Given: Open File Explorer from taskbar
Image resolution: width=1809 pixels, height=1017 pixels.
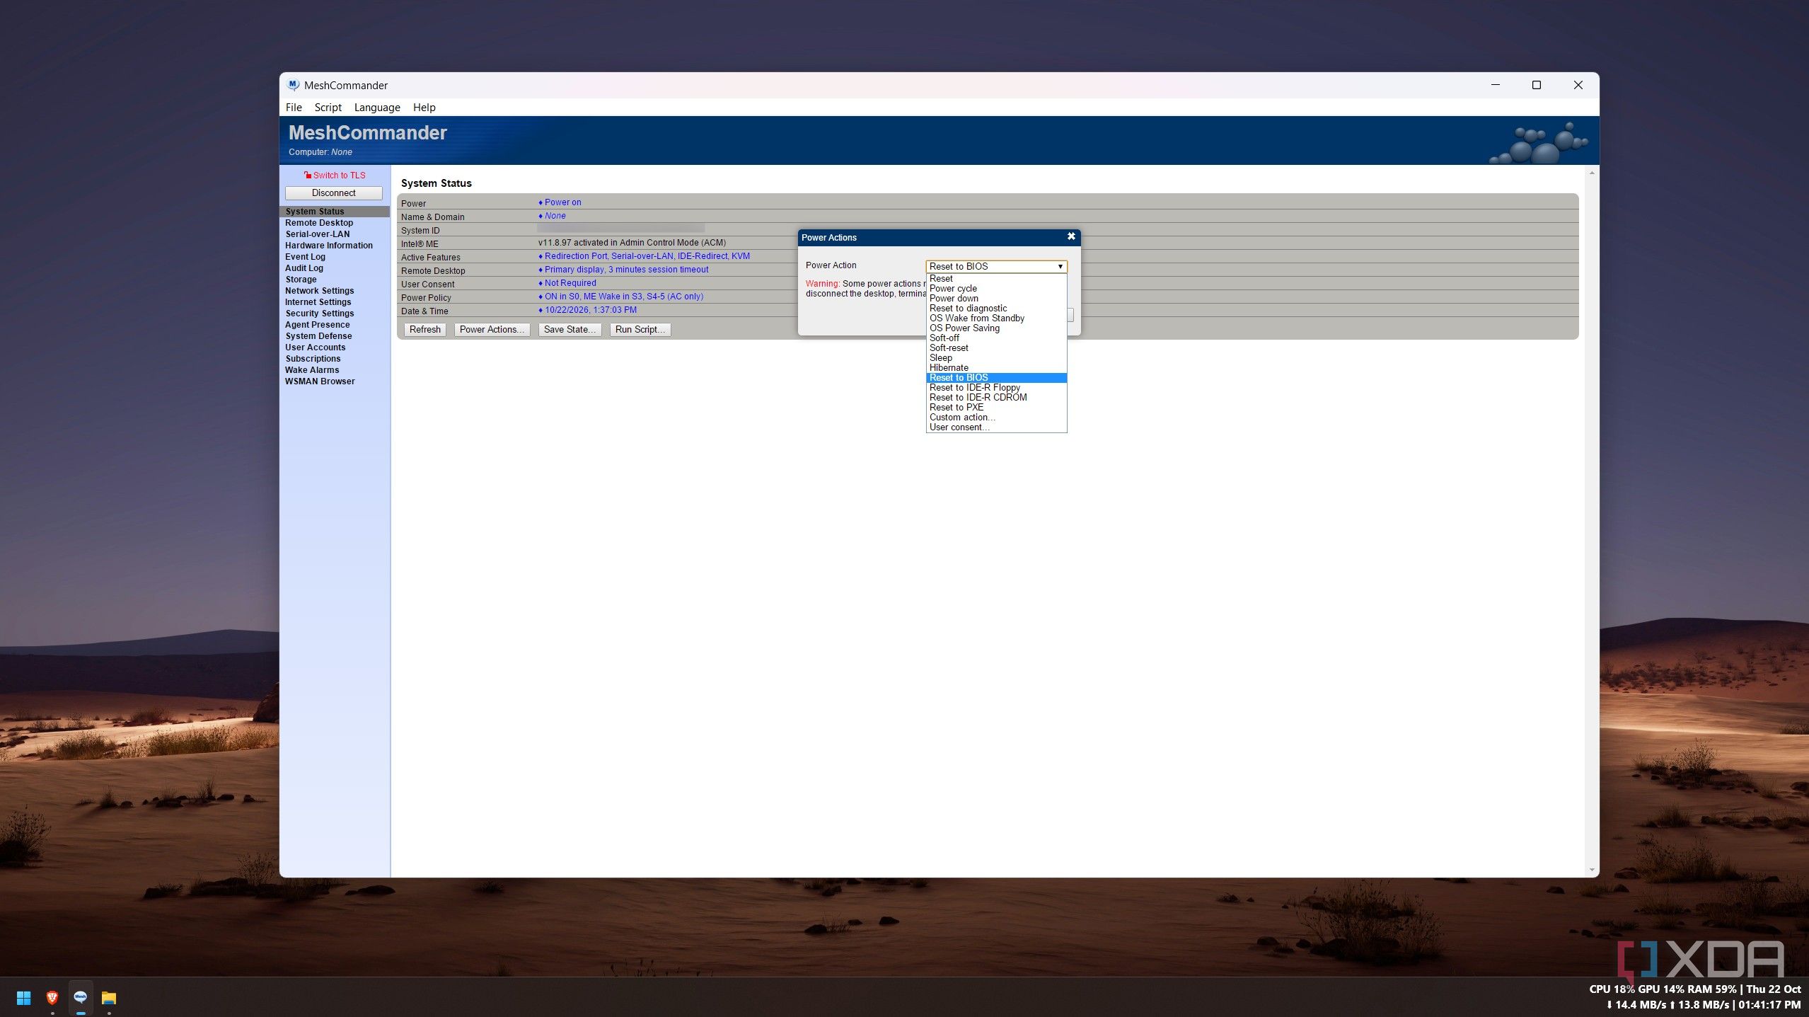Looking at the screenshot, I should [108, 997].
